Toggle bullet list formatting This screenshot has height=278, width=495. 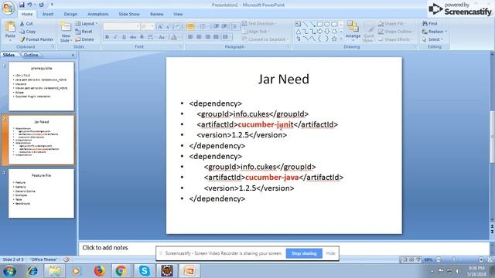(x=191, y=26)
